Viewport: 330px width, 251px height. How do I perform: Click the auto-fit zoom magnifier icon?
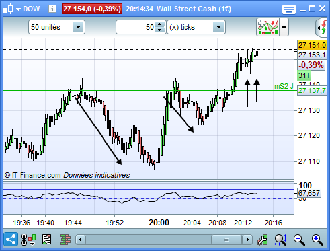[x=281, y=240]
